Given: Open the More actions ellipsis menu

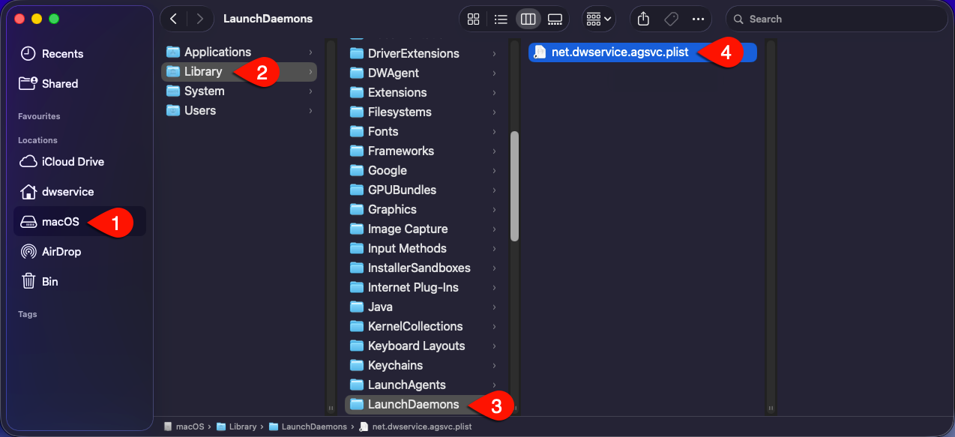Looking at the screenshot, I should click(699, 19).
